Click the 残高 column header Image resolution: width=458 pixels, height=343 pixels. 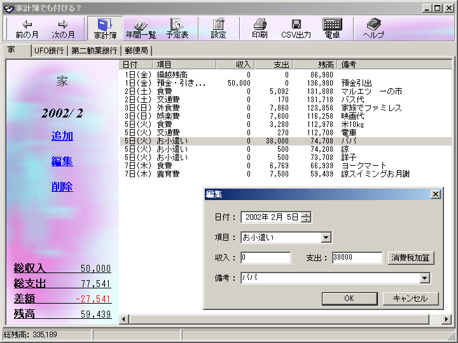(315, 64)
